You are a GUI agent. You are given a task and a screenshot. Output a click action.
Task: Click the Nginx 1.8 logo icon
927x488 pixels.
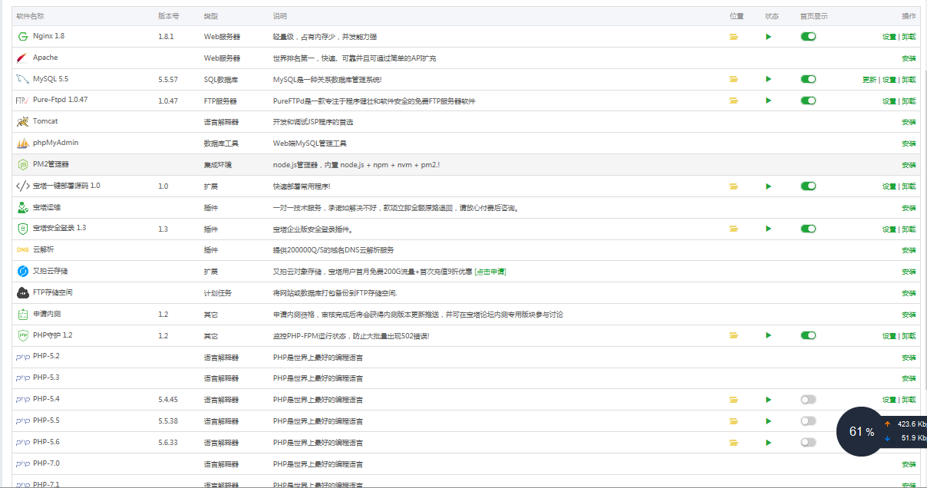point(22,36)
